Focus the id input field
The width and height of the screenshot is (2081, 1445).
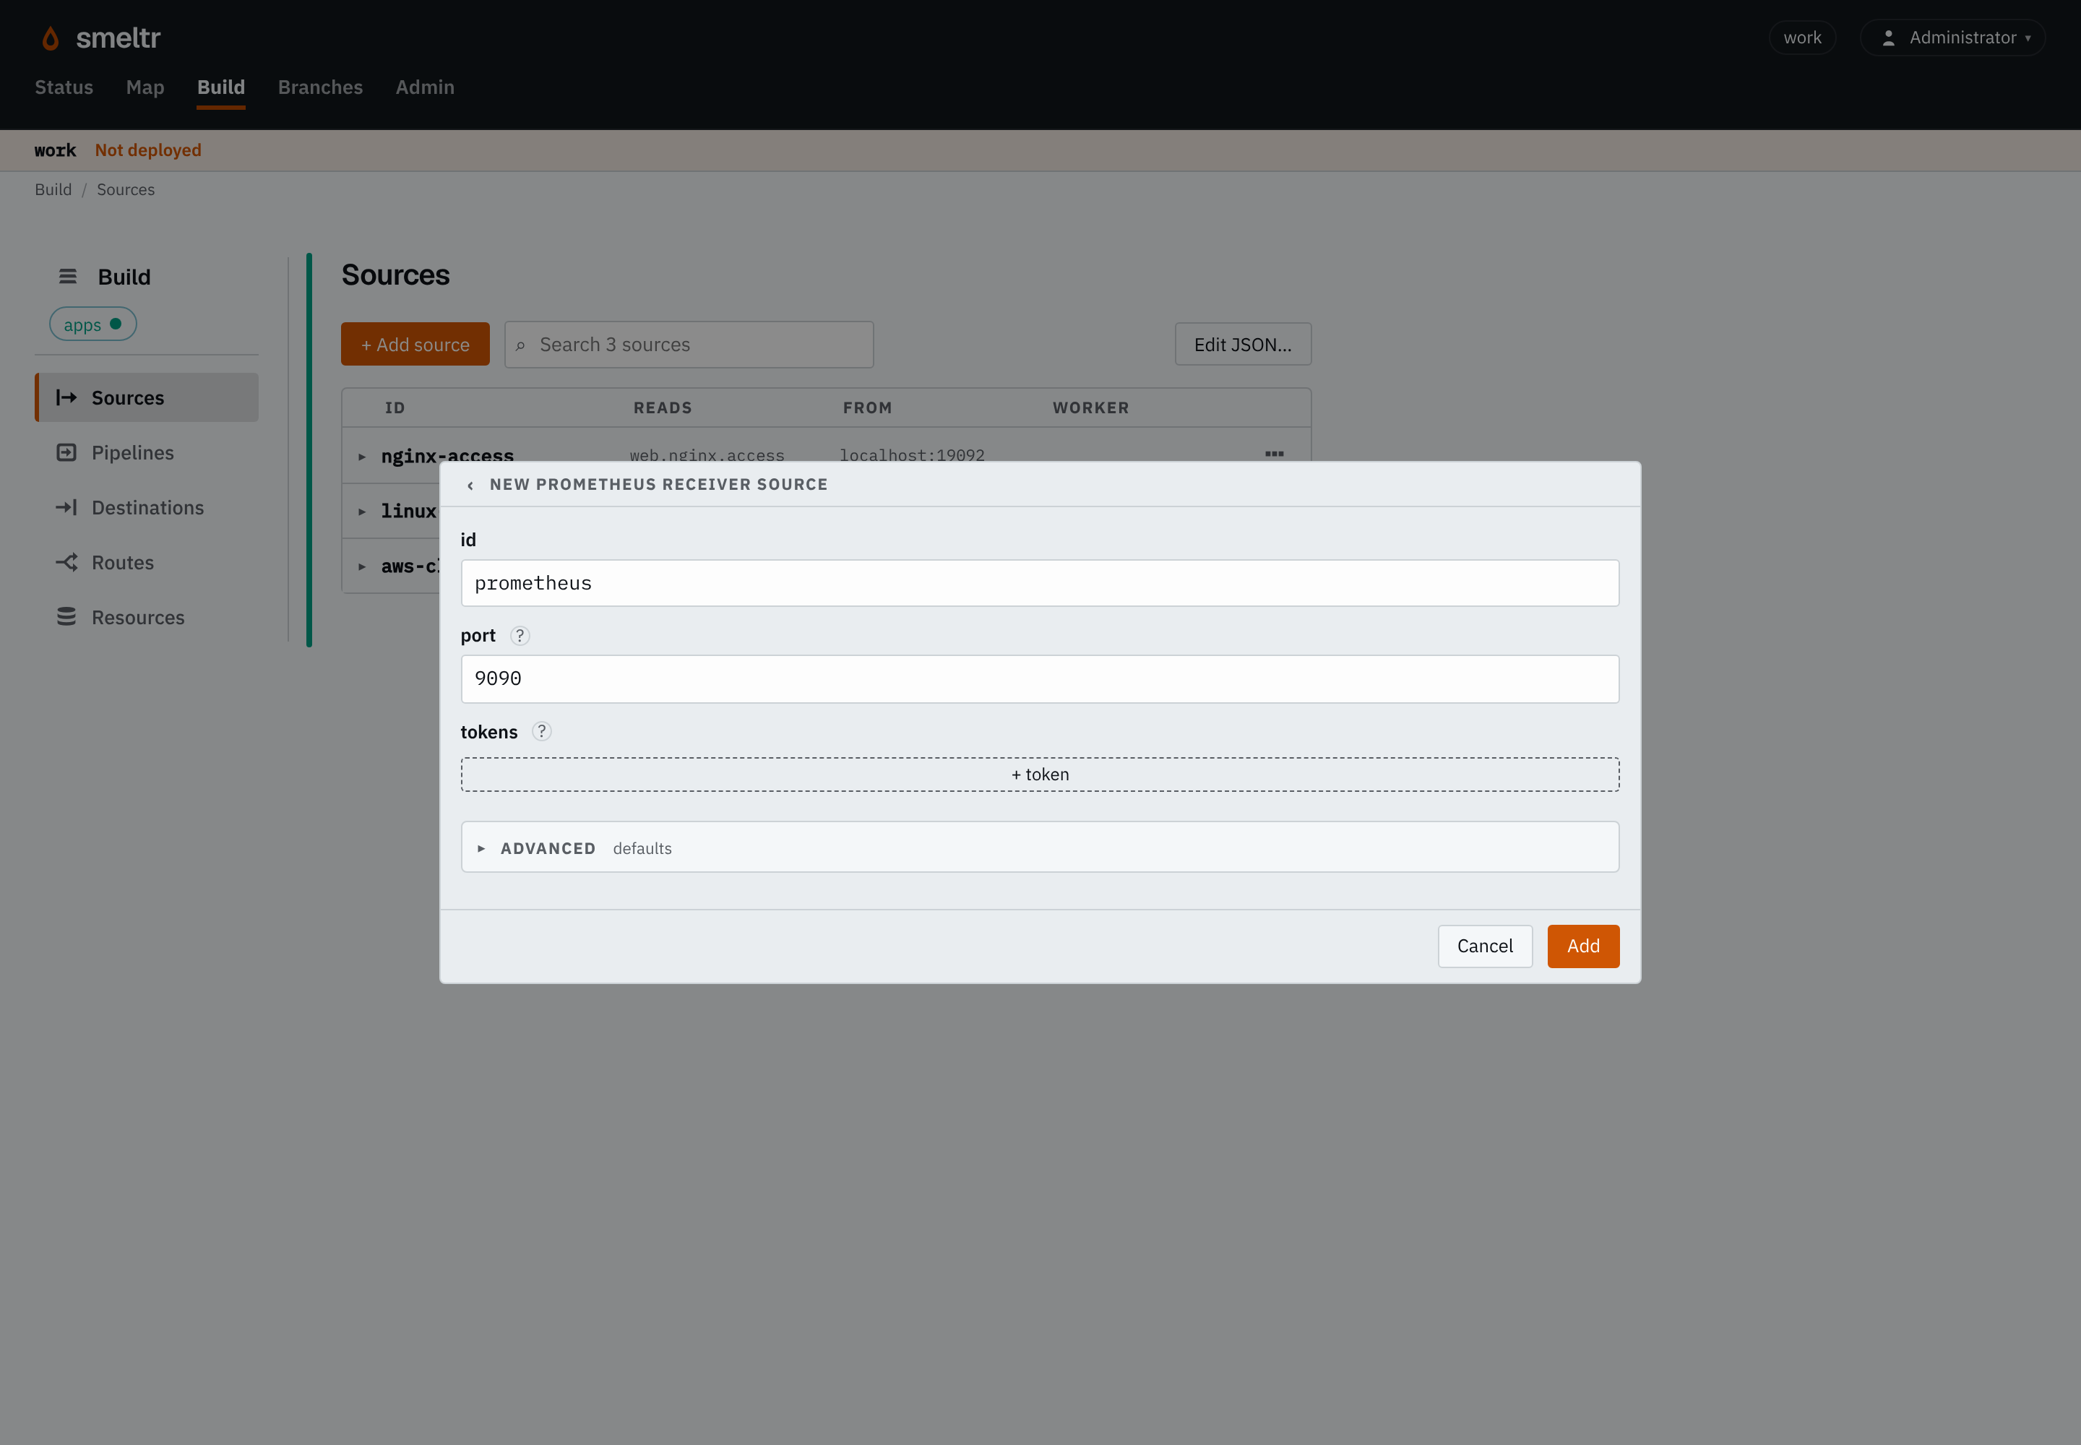(x=1040, y=583)
